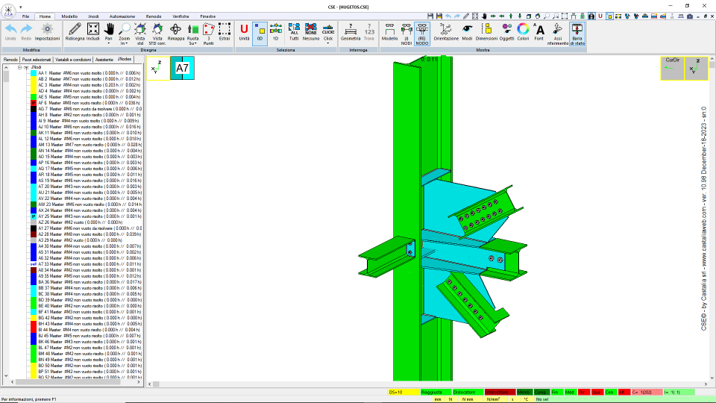This screenshot has height=403, width=716.
Task: Open Click selection dropdown arrow
Action: coord(328,43)
